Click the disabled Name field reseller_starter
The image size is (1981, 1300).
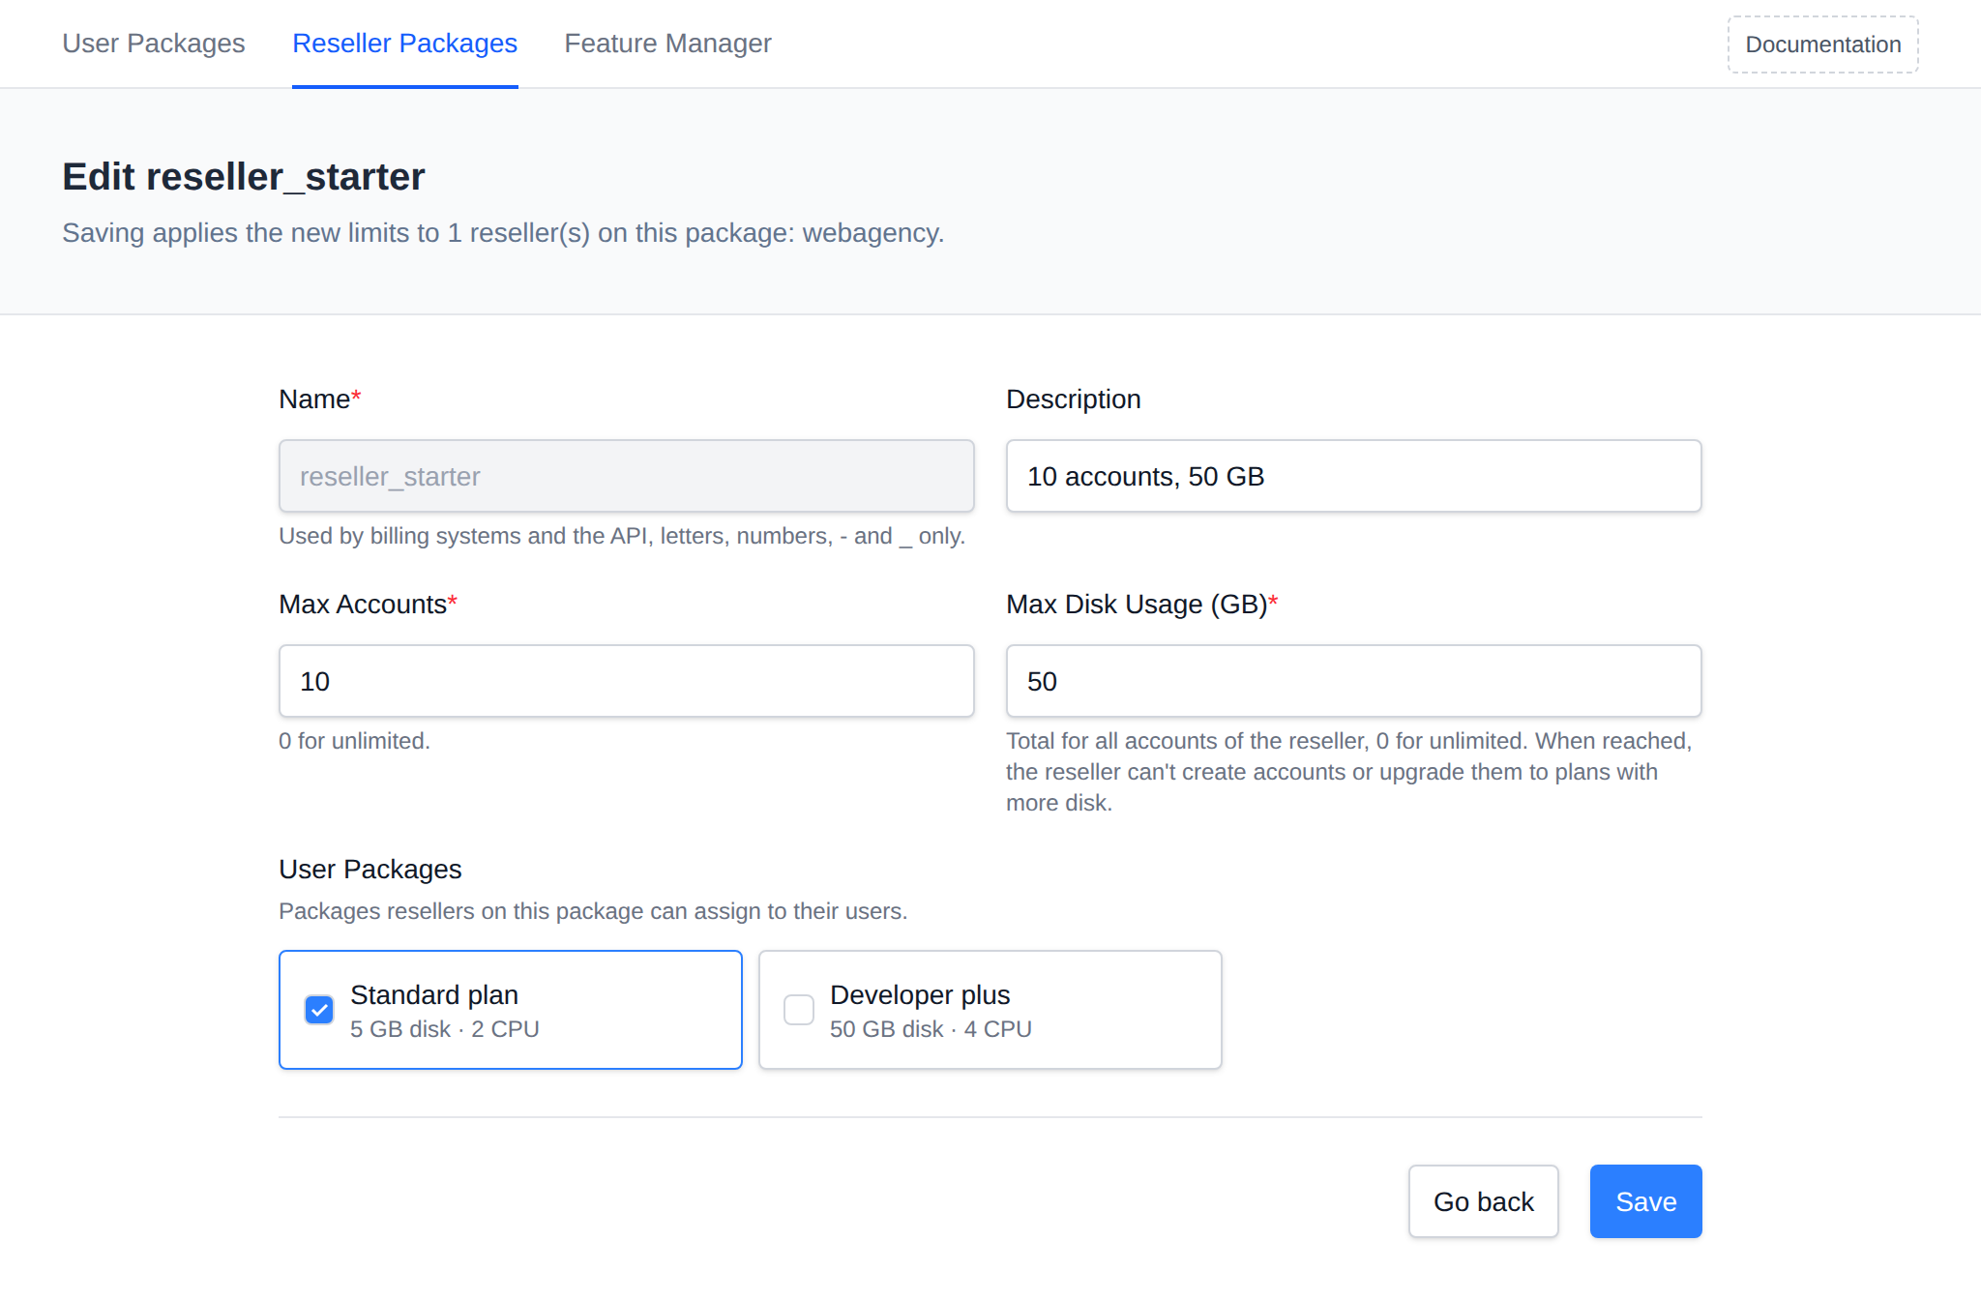pyautogui.click(x=627, y=476)
